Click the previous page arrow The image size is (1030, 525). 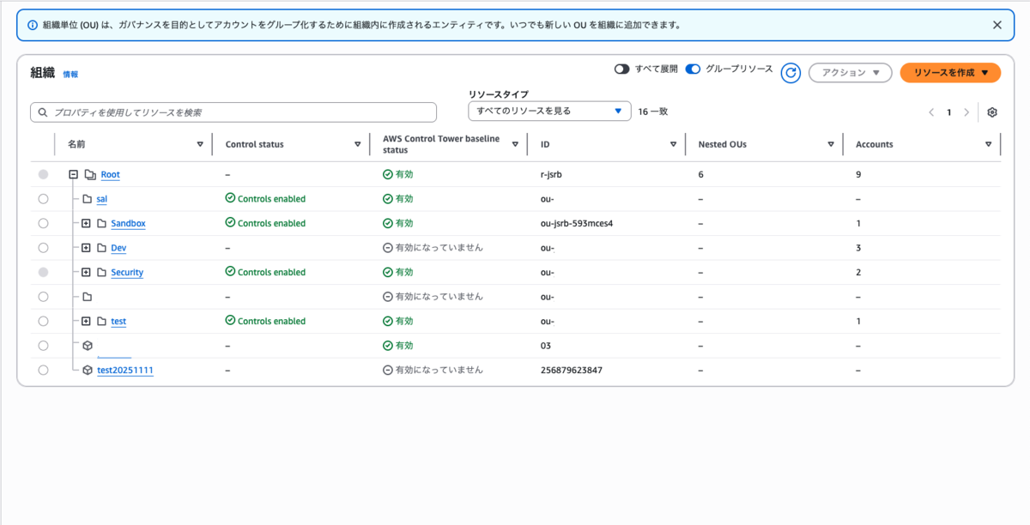click(x=931, y=112)
